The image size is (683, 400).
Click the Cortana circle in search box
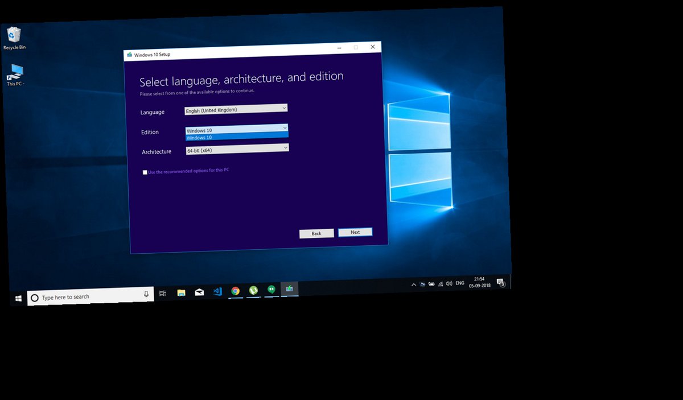tap(35, 298)
